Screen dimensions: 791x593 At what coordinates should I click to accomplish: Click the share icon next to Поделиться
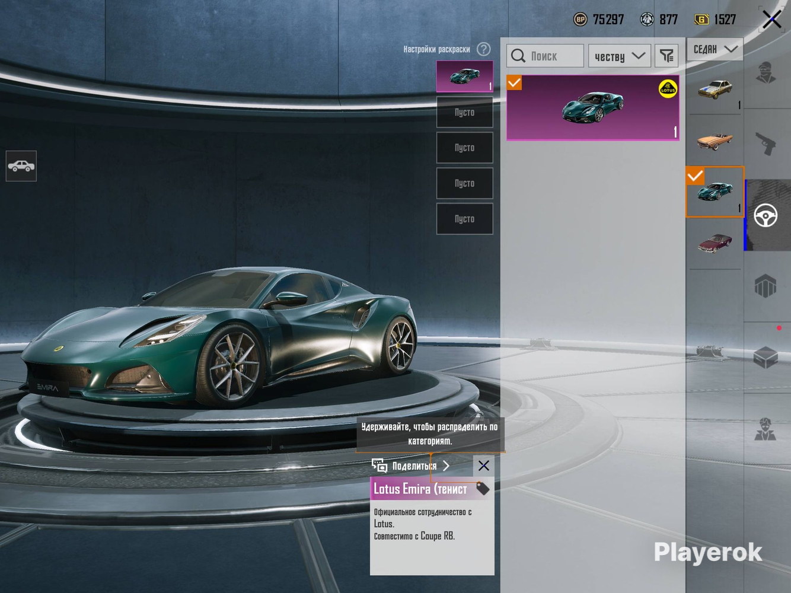pos(379,466)
